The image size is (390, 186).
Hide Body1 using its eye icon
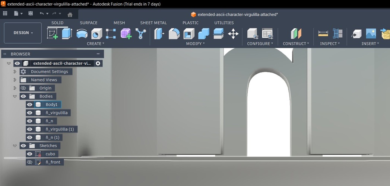[x=29, y=105]
